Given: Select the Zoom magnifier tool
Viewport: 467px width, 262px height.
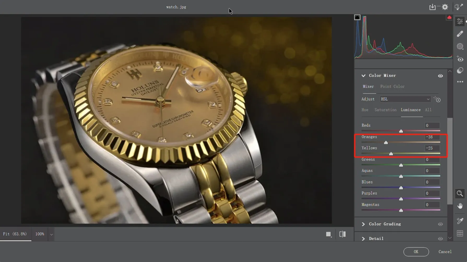Looking at the screenshot, I should [x=460, y=194].
